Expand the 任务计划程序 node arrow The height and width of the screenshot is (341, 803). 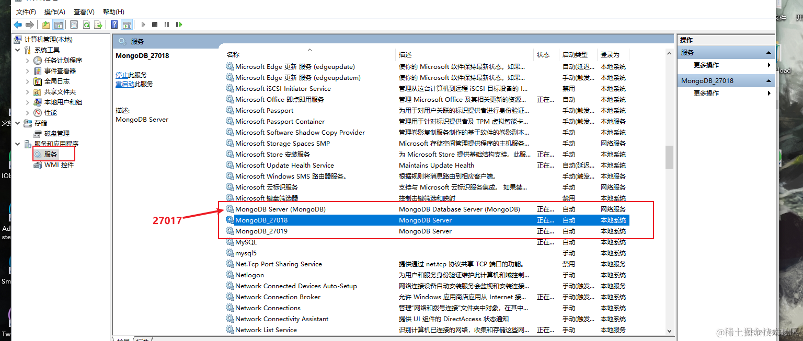pos(28,61)
